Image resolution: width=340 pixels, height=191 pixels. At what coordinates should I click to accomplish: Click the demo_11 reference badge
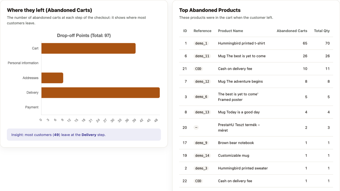tap(202, 56)
